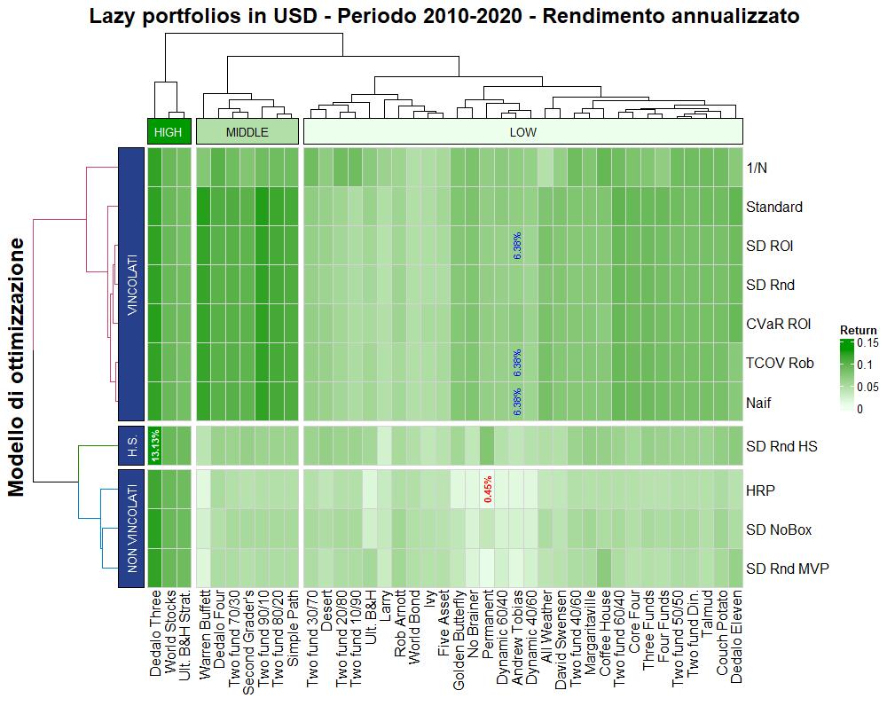Select the CVaR ROI row label
This screenshot has width=887, height=706.
coord(779,324)
